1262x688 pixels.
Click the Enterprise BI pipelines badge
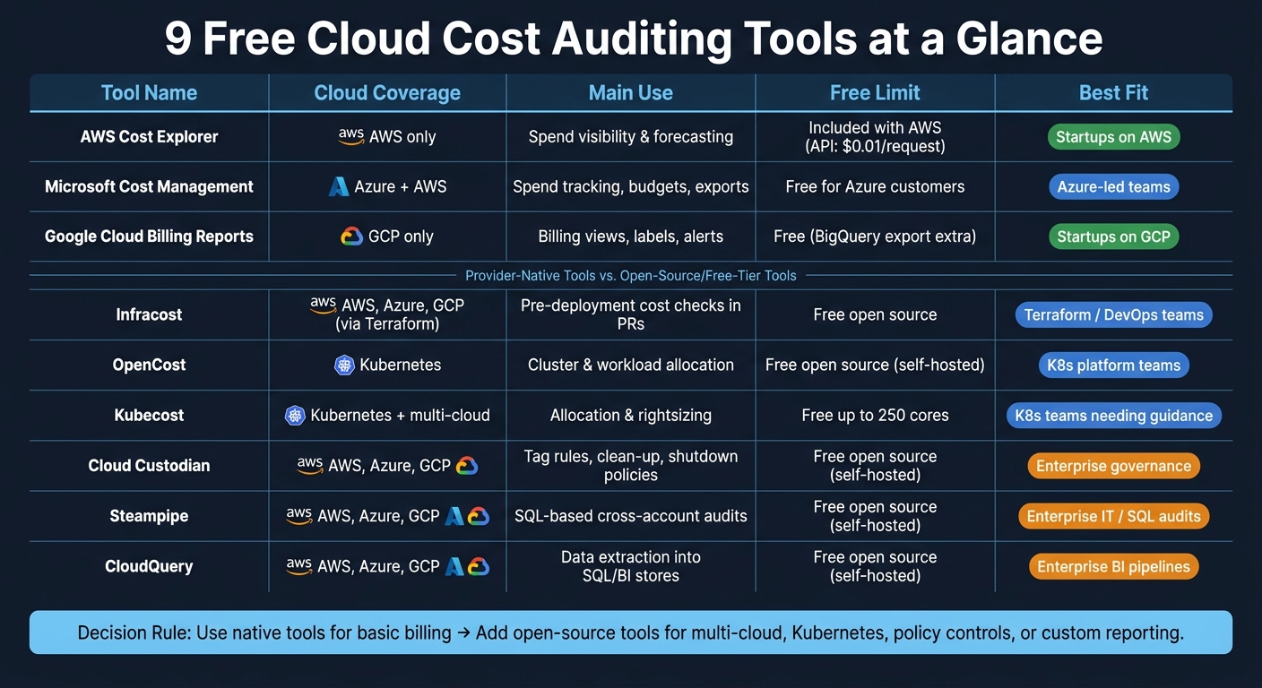1113,566
